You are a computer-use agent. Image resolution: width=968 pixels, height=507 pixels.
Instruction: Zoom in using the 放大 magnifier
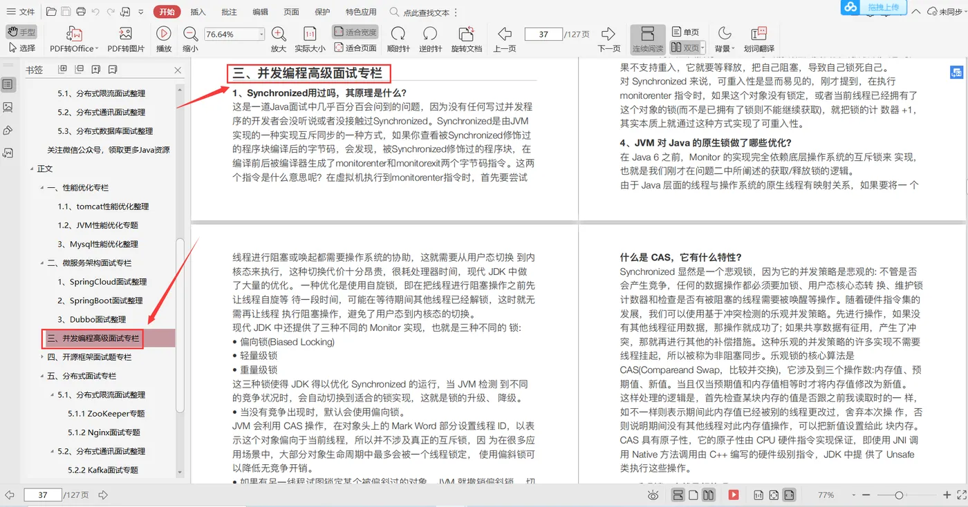pos(278,39)
